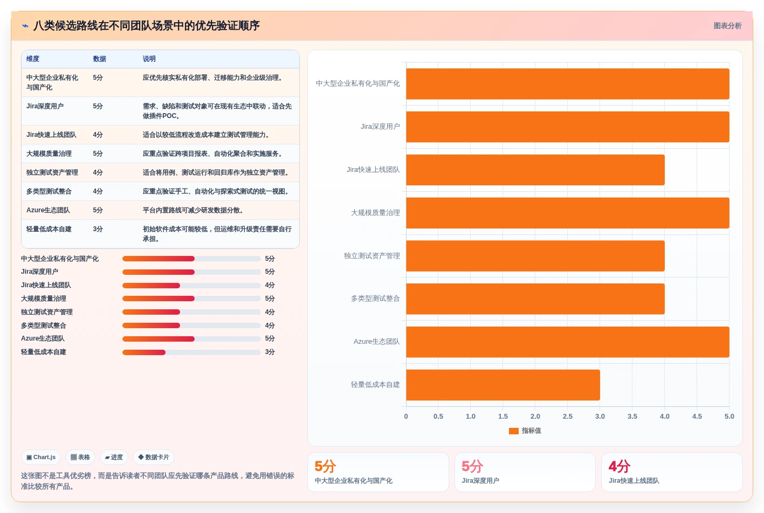Click the chart axis label 轻量低成本自建

tap(375, 385)
